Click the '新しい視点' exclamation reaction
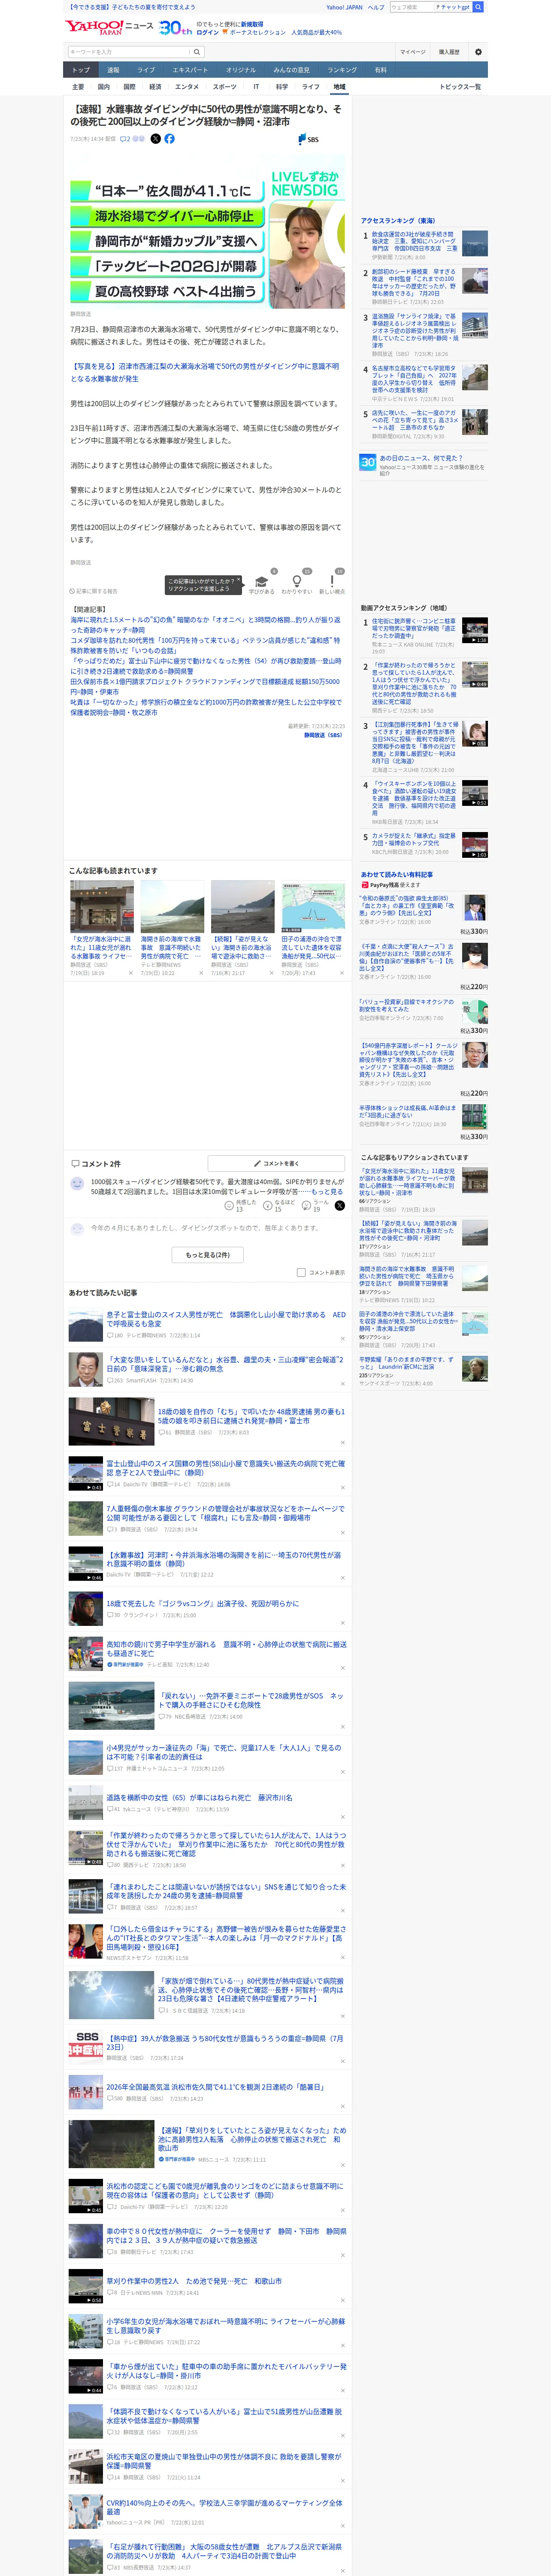551x2576 pixels. tap(332, 584)
